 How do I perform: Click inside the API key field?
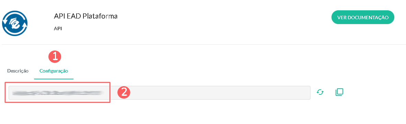159,93
